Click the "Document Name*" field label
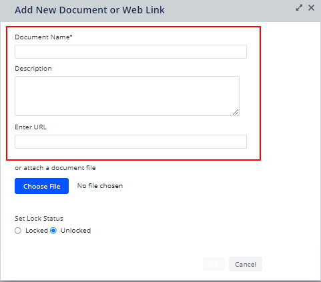Image resolution: width=321 pixels, height=282 pixels. point(43,37)
